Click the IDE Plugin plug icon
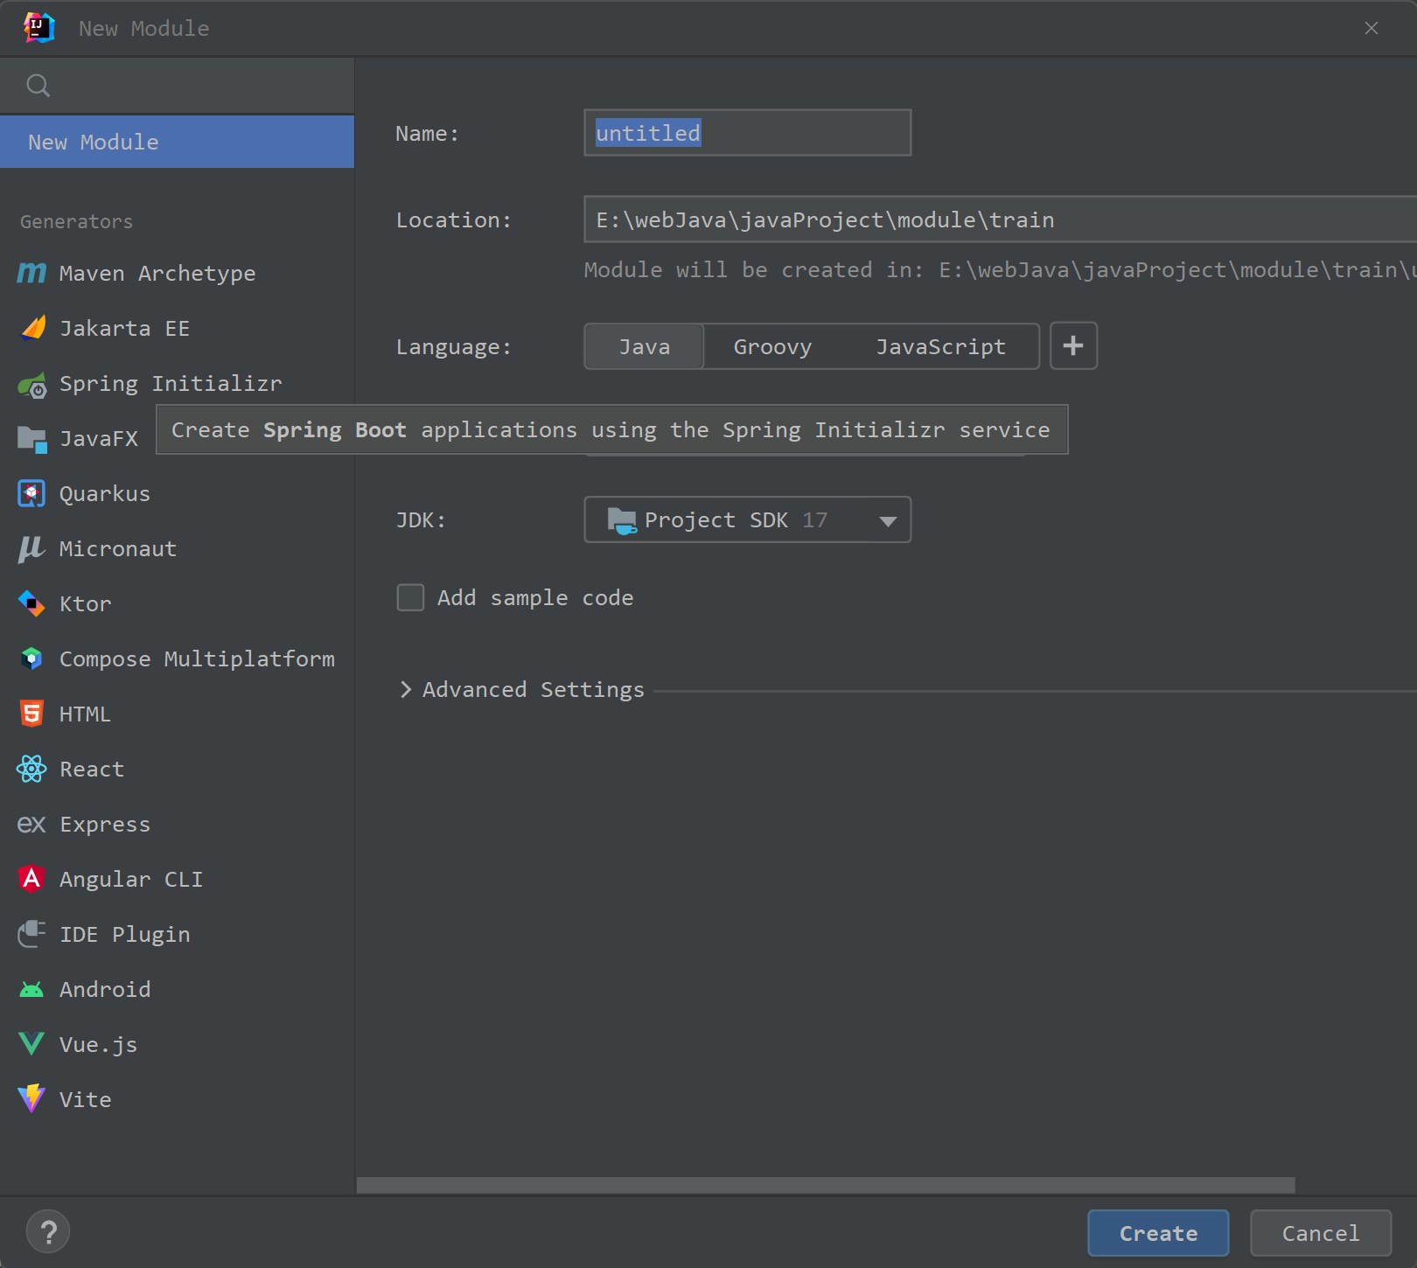The image size is (1417, 1268). point(31,934)
